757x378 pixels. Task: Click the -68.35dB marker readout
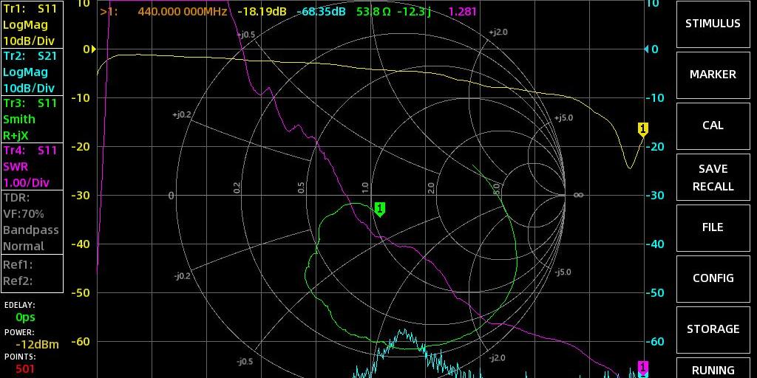(321, 12)
